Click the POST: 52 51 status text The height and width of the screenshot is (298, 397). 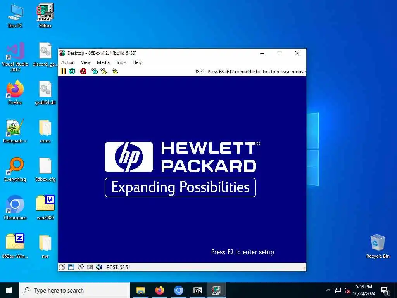tap(118, 267)
